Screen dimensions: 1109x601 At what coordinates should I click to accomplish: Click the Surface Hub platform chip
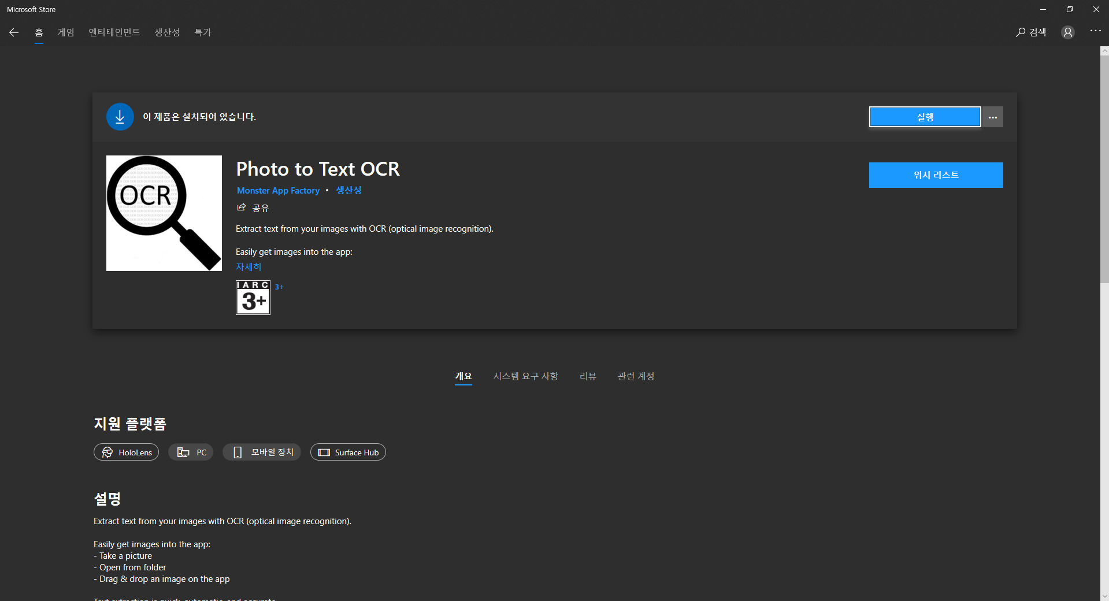348,452
